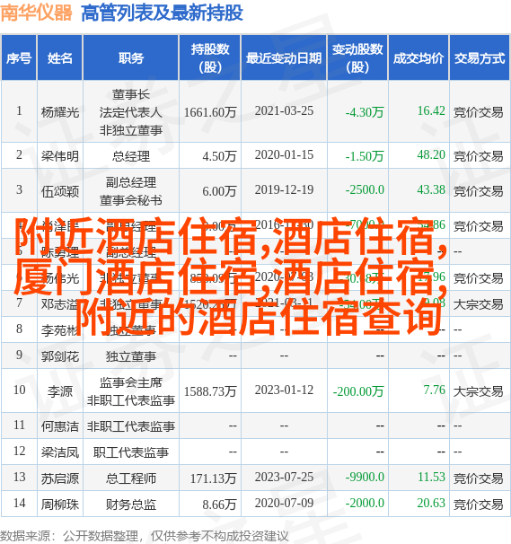Click the 变动股数(股) column header
Image resolution: width=511 pixels, height=544 pixels.
(x=357, y=57)
